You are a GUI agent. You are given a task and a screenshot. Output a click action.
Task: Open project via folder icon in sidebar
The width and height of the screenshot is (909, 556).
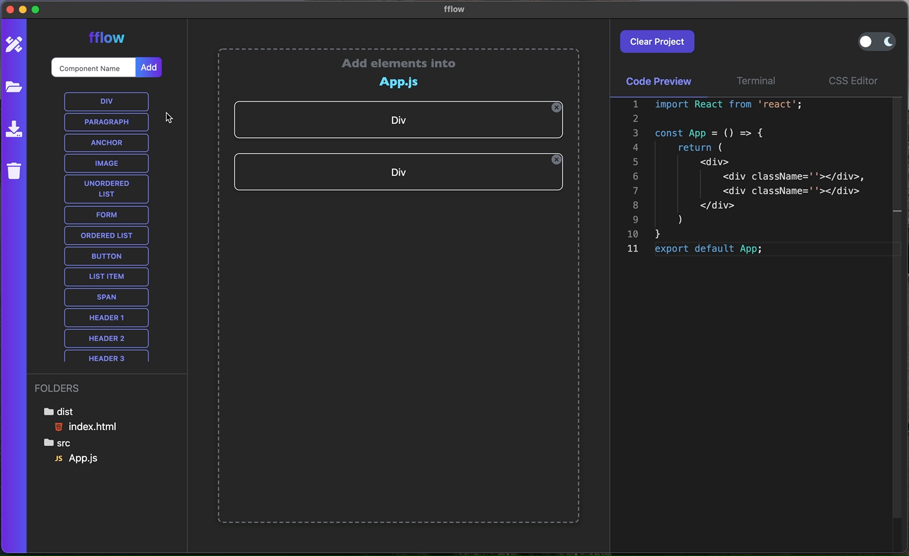tap(14, 87)
